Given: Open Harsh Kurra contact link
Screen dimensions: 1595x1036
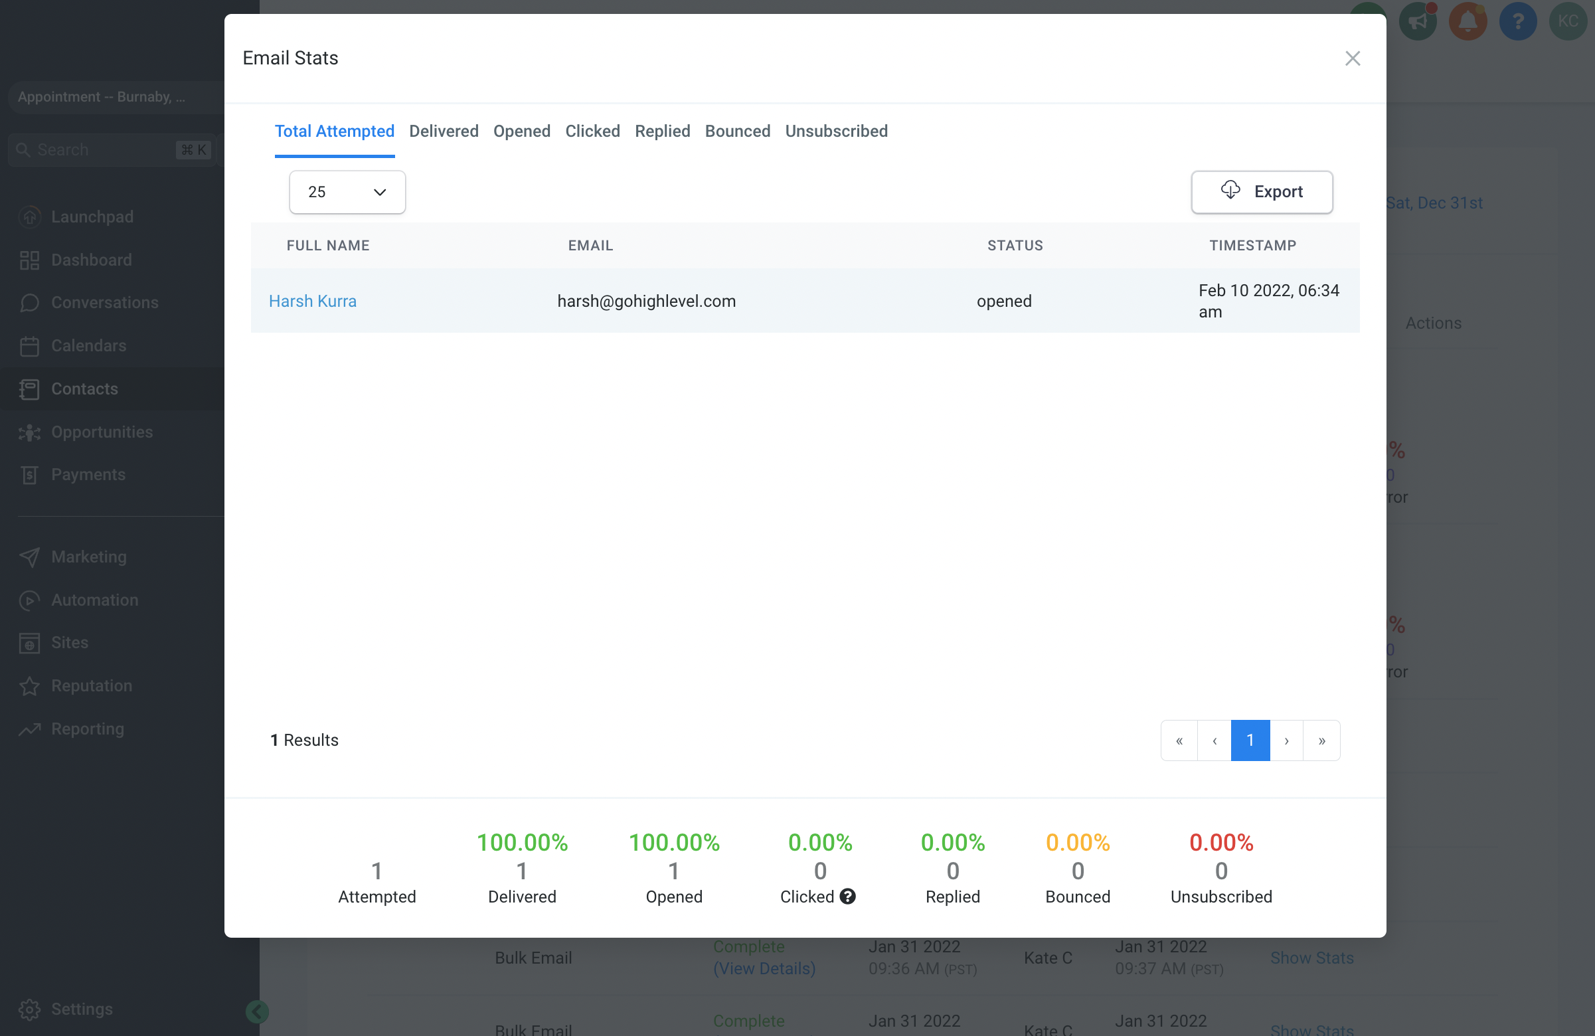Looking at the screenshot, I should 312,301.
